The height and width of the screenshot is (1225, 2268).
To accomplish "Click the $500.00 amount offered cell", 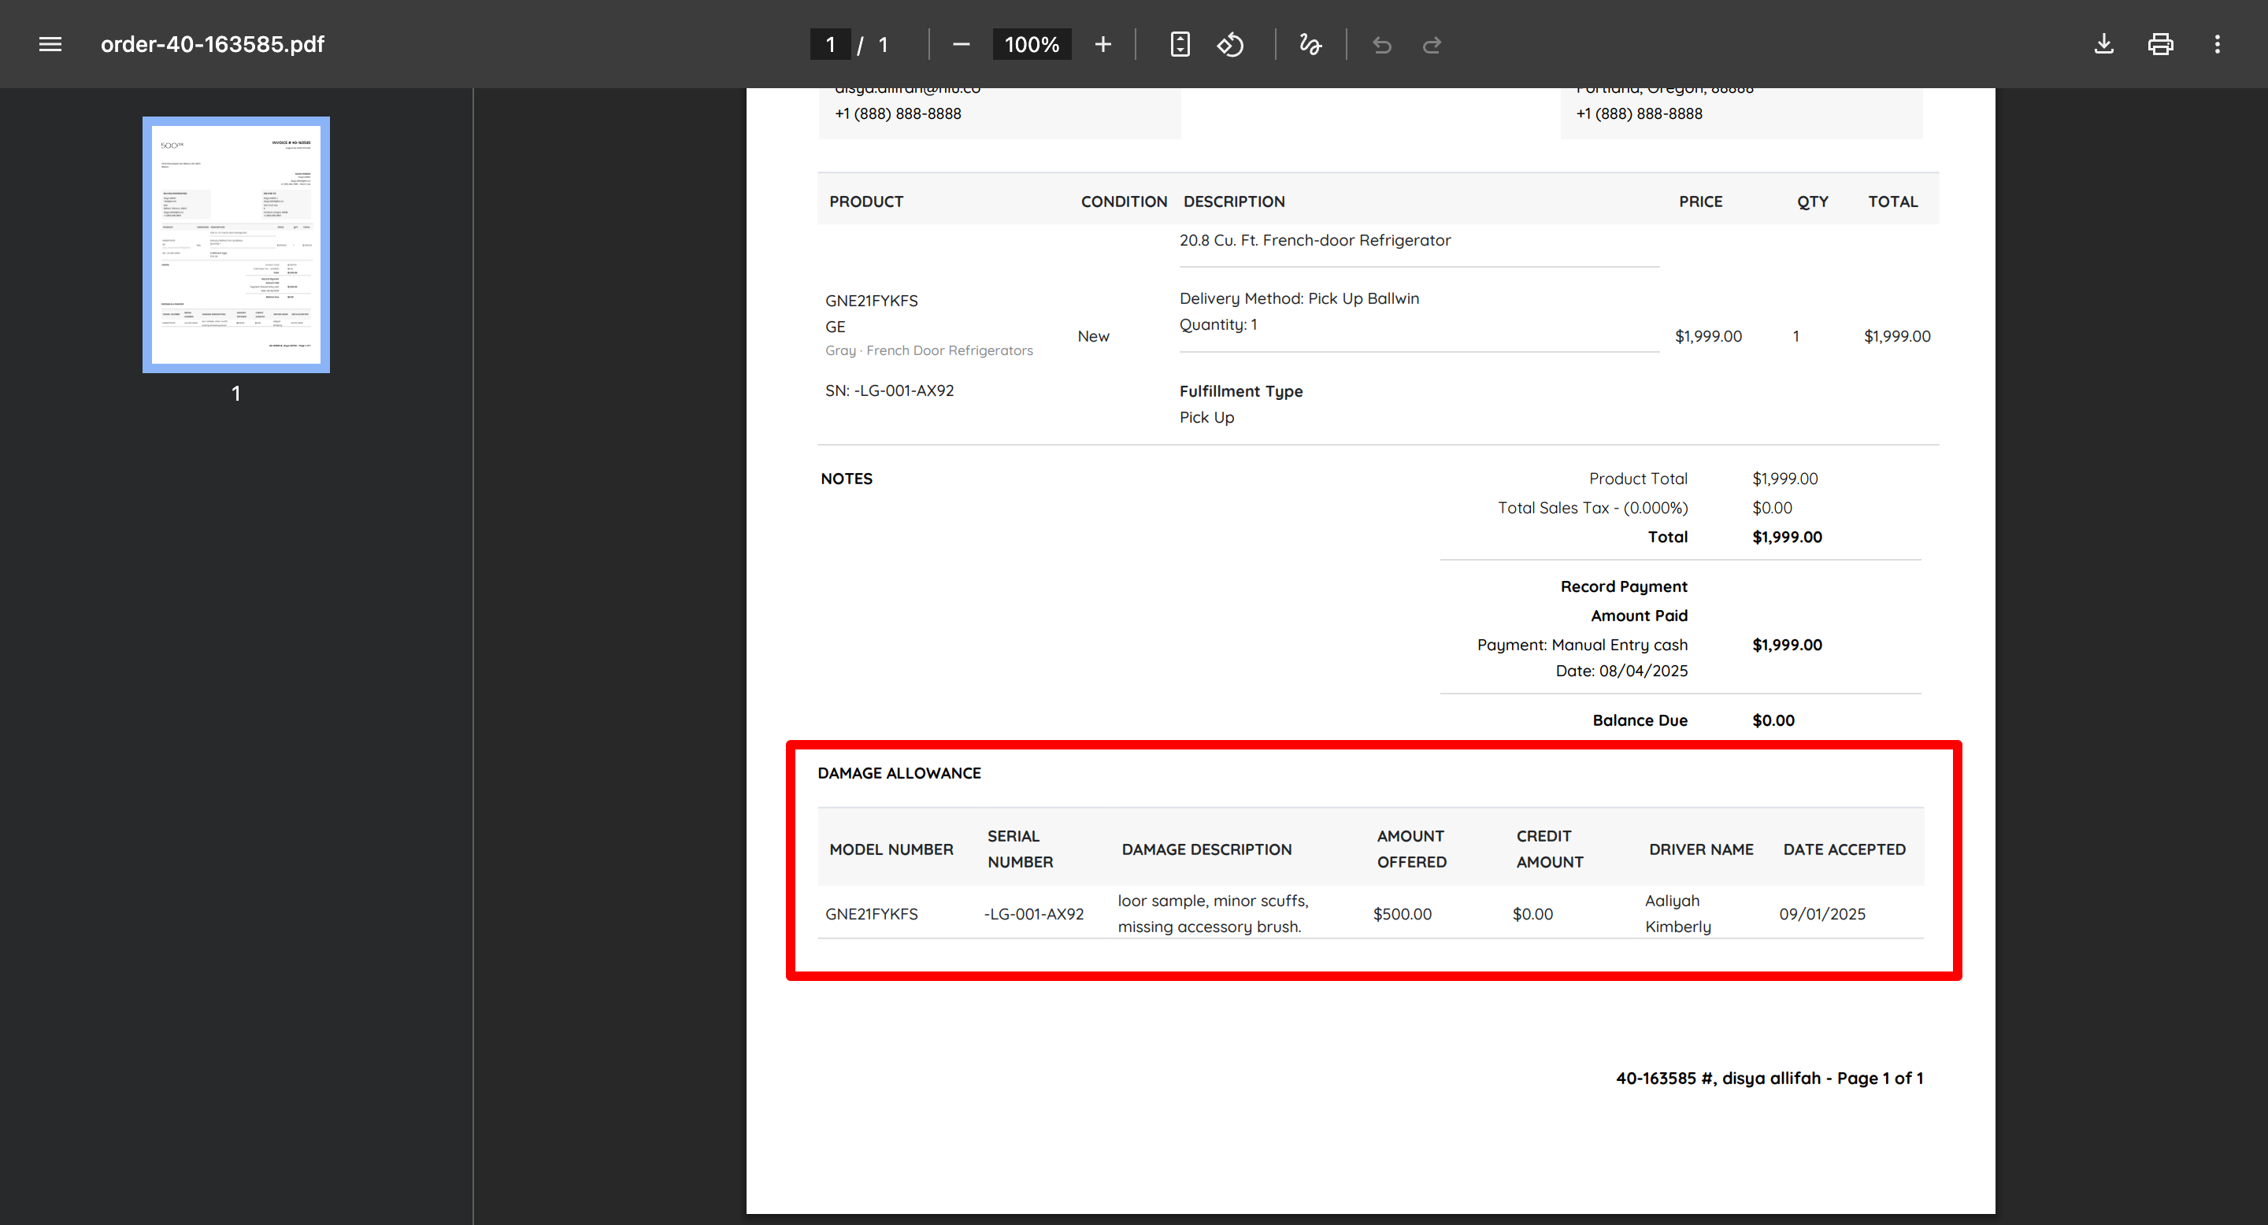I will coord(1402,914).
